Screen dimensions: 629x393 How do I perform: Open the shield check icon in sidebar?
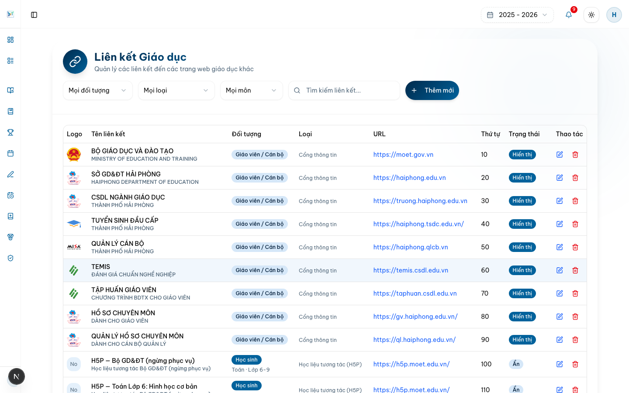10,258
